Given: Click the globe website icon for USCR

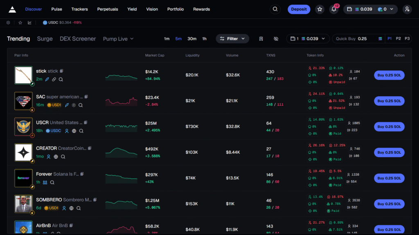Looking at the screenshot, I should click(74, 131).
